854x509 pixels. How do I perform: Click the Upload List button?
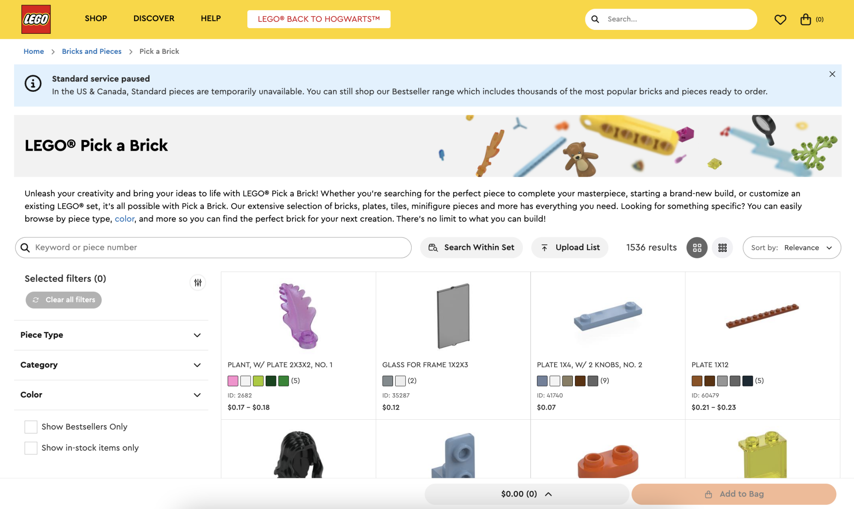(570, 248)
